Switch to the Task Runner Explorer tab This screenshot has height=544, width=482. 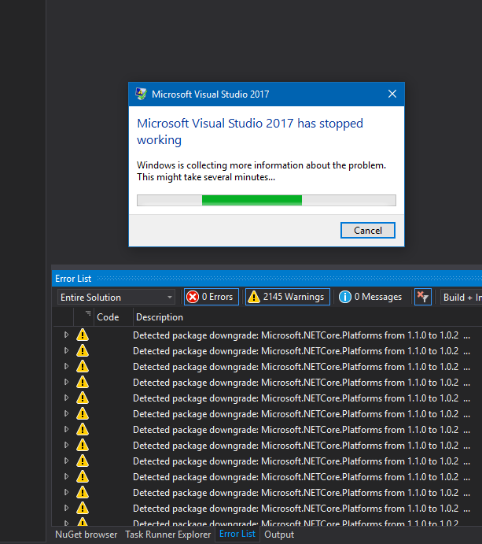tap(168, 535)
